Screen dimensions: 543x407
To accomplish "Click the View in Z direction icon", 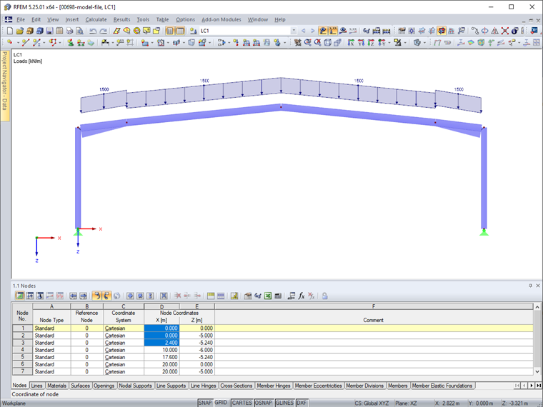I will coord(371,43).
